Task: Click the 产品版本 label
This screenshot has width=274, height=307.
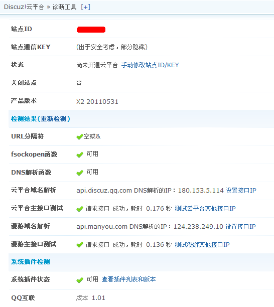Action: point(24,101)
